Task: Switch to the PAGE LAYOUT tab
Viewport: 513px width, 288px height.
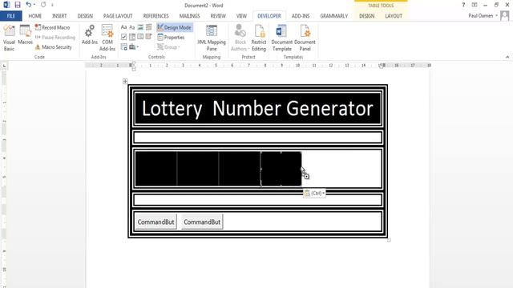Action: coord(118,16)
